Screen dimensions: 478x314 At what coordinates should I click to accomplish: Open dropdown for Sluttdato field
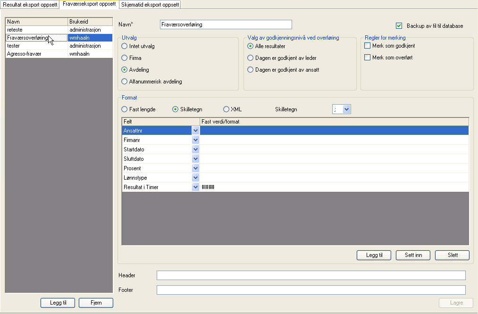point(195,159)
